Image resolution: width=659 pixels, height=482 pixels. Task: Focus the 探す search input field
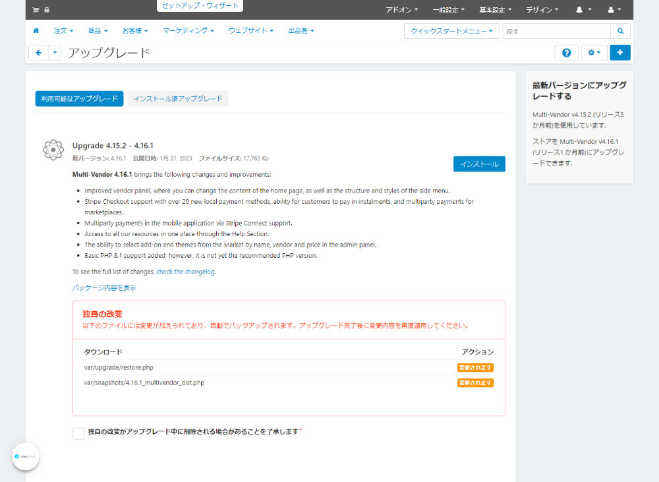tap(556, 31)
